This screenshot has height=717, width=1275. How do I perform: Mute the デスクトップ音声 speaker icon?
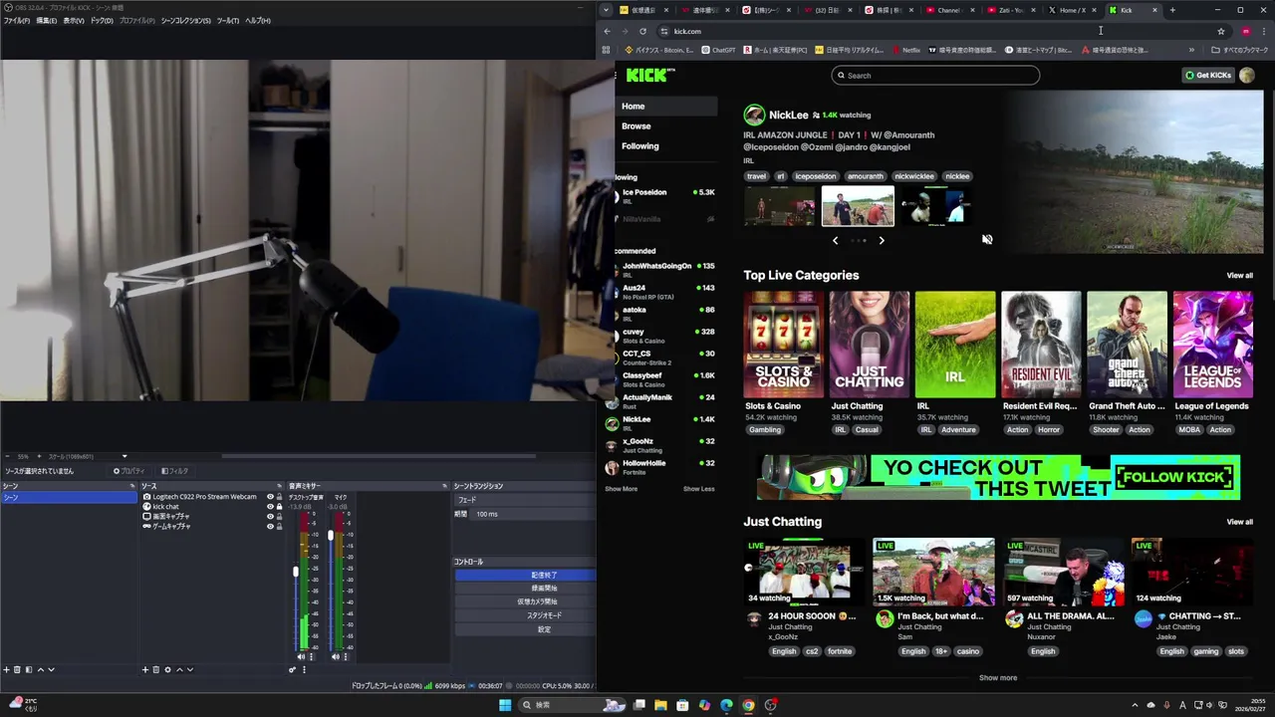[x=301, y=656]
